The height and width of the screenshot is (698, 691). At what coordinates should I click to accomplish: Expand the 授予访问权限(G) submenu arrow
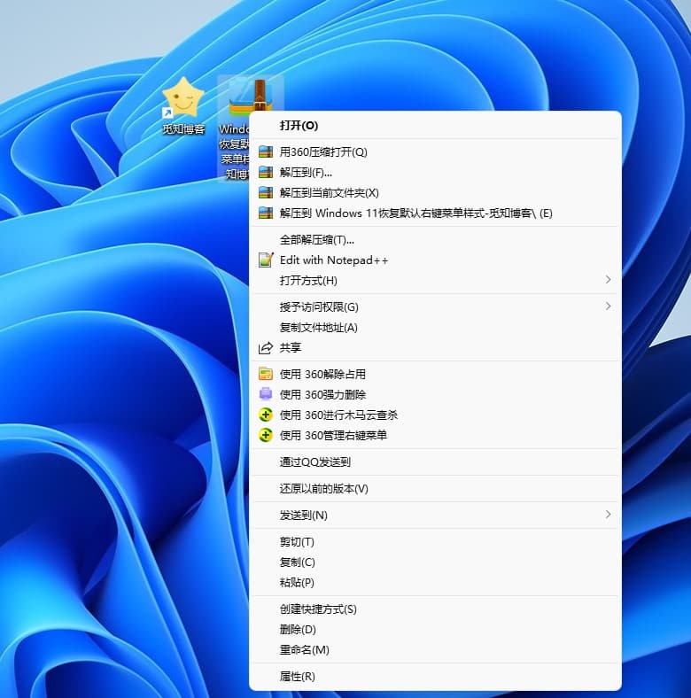tap(608, 306)
